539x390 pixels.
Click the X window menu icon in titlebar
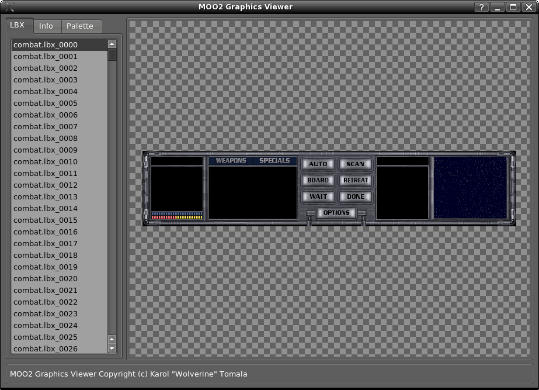[x=10, y=7]
